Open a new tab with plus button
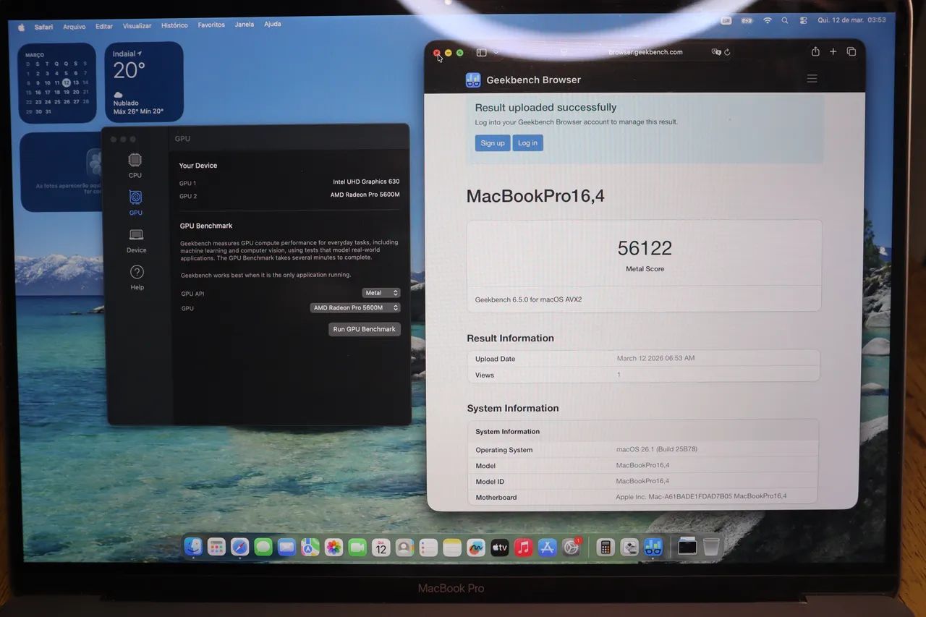 coord(833,51)
